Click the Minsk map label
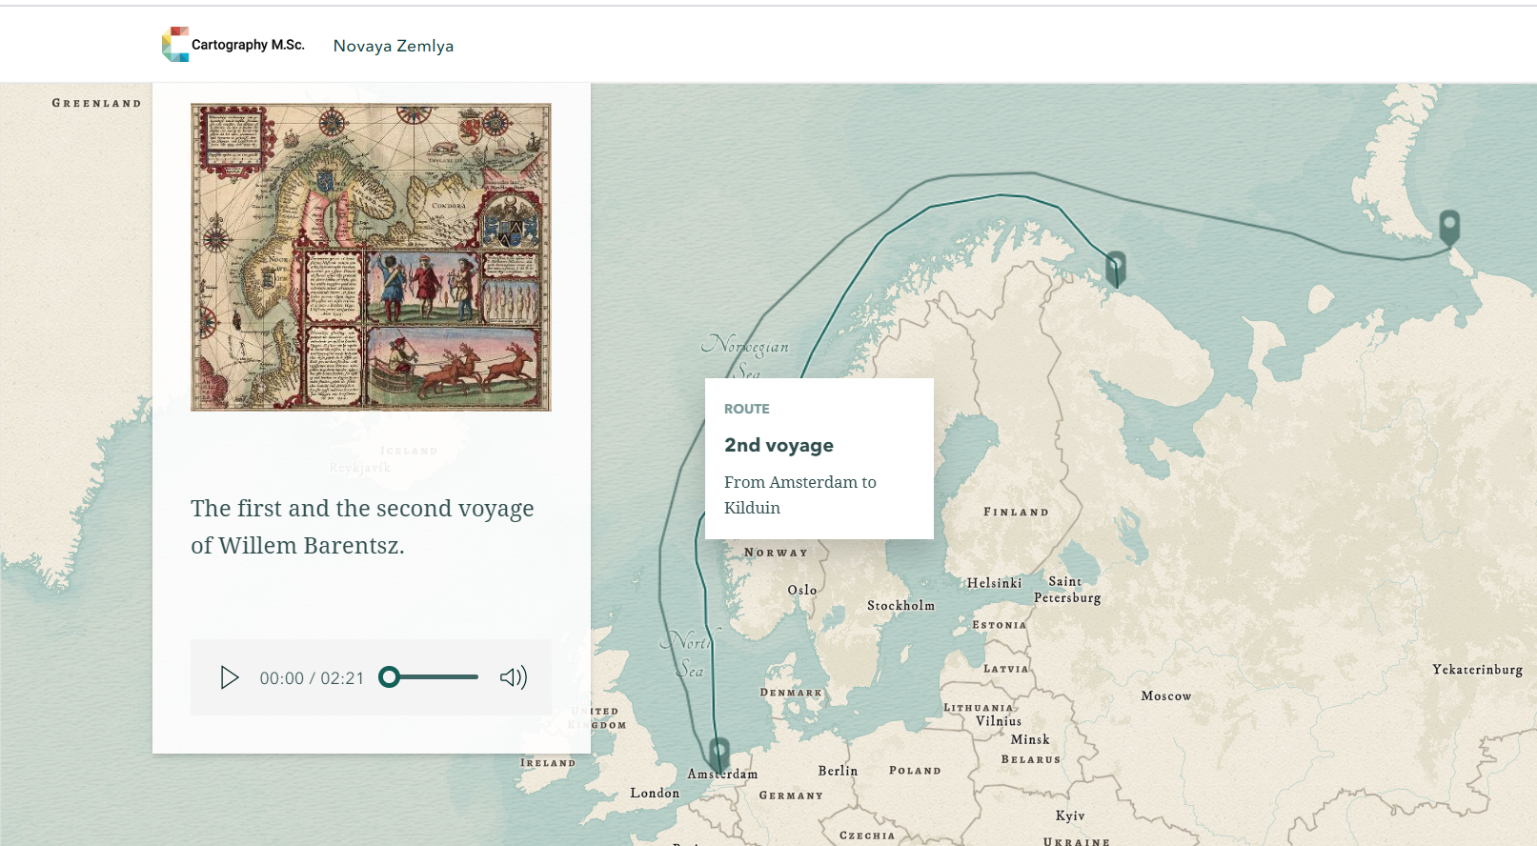This screenshot has height=846, width=1537. pyautogui.click(x=1030, y=739)
